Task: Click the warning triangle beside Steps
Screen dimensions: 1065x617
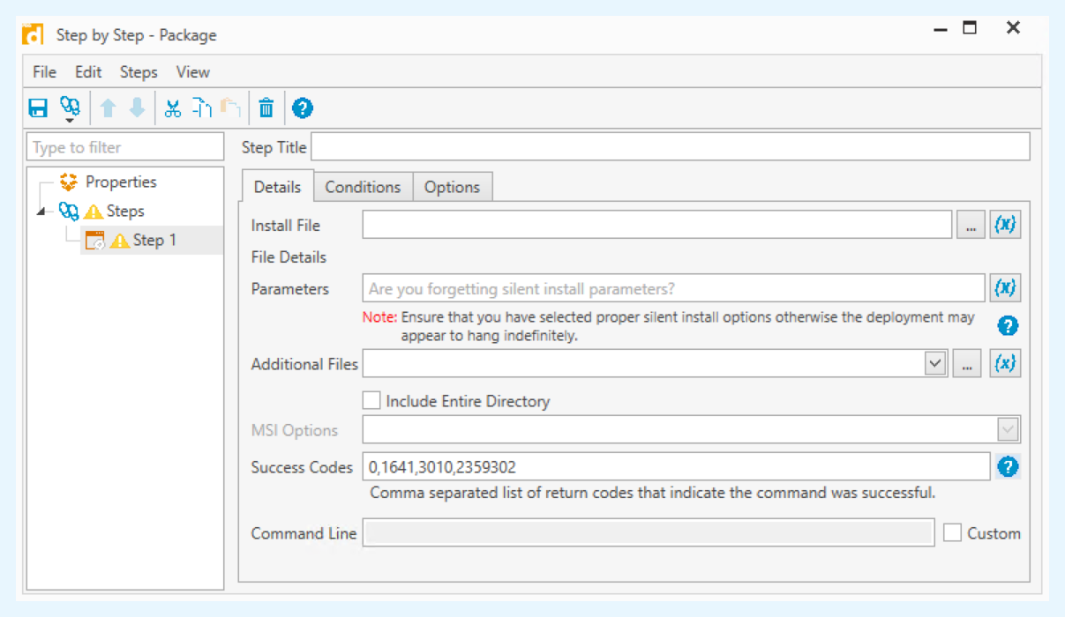Action: click(94, 212)
